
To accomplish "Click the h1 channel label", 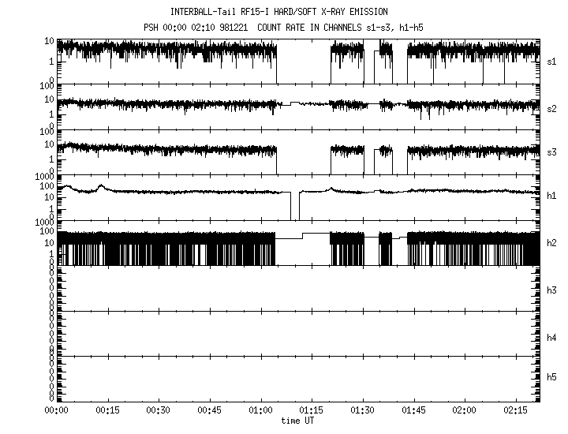I will (551, 196).
